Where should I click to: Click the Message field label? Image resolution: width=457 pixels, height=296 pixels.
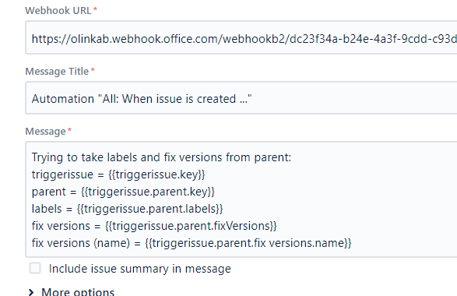tap(45, 132)
